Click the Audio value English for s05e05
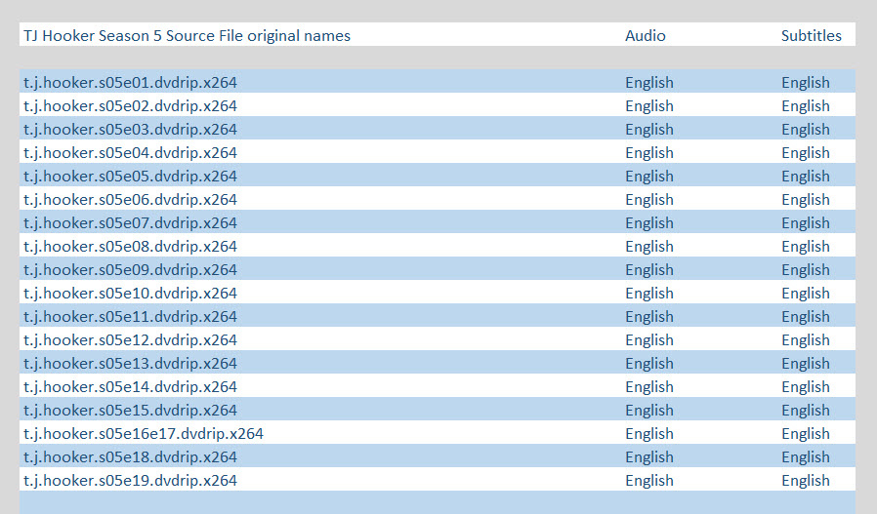The image size is (877, 514). 648,178
